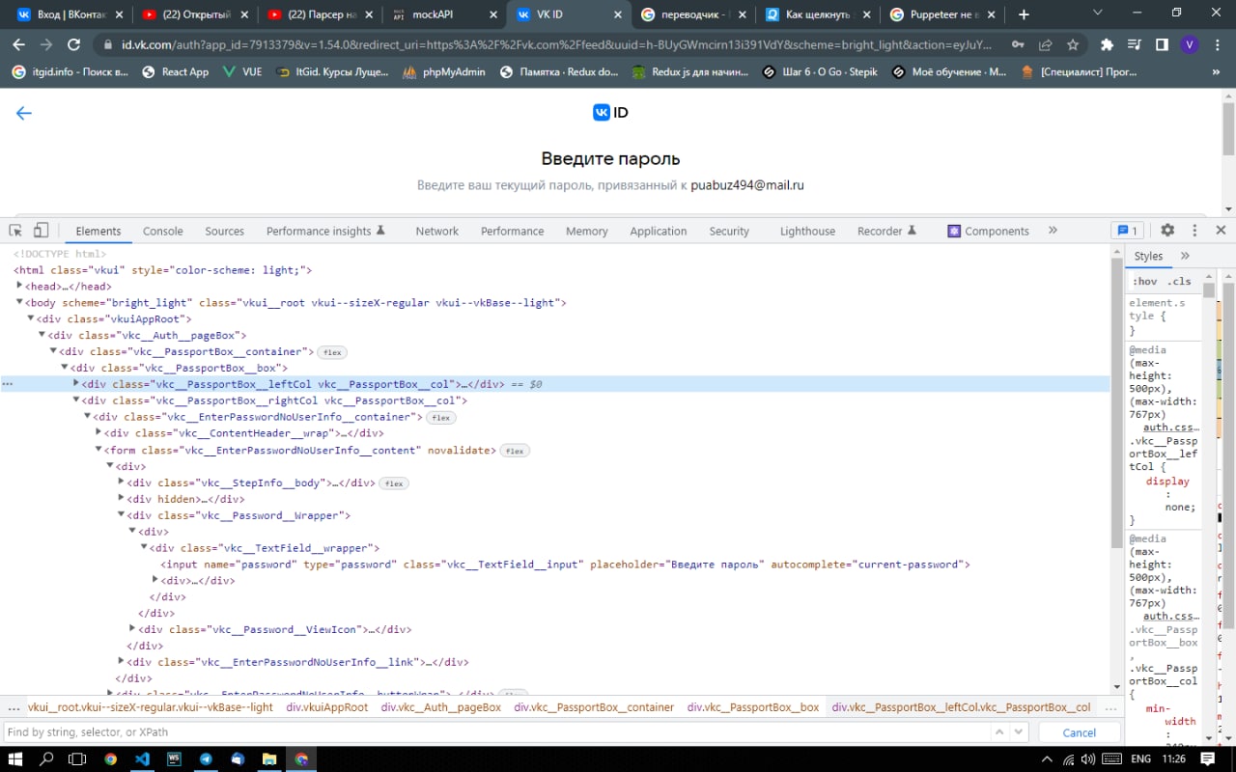Open the React Components tab
Image resolution: width=1236 pixels, height=772 pixels.
(x=988, y=231)
